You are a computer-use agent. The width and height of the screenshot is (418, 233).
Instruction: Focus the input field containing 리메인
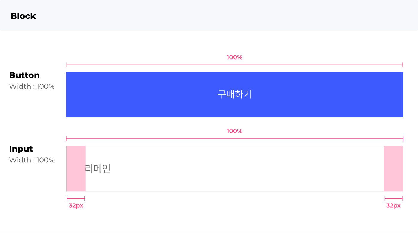[x=235, y=169]
